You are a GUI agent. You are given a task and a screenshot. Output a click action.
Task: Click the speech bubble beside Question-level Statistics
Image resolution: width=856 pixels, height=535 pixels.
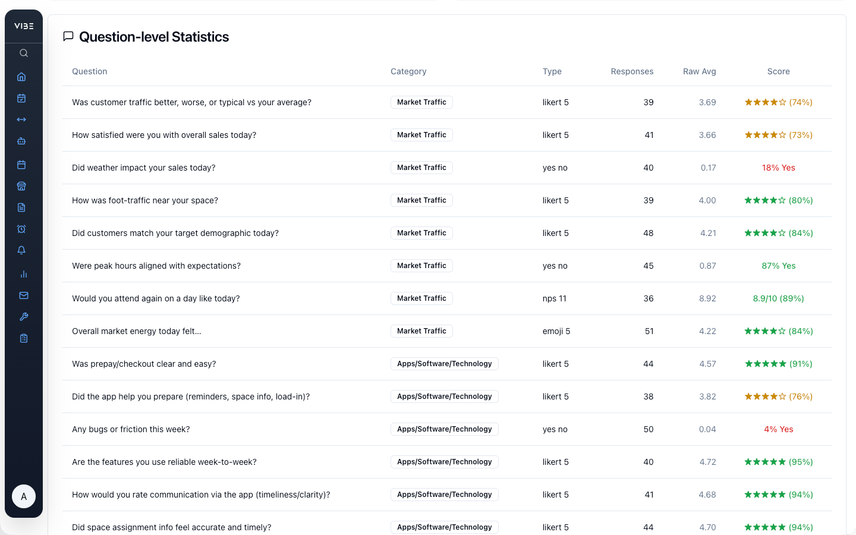(68, 36)
